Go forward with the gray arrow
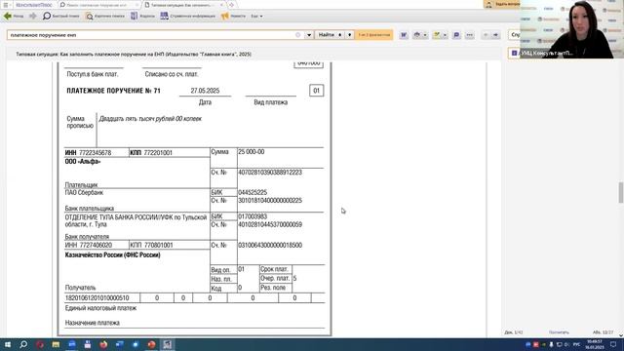This screenshot has height=351, width=624. point(32,16)
